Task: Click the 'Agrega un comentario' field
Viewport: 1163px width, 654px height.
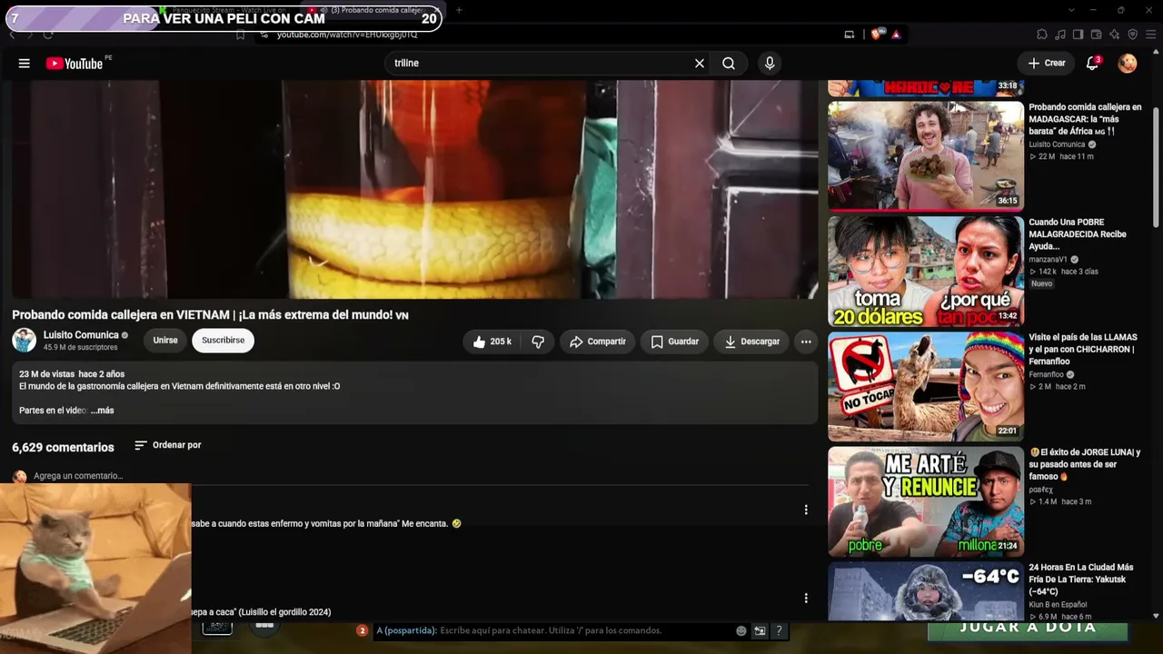Action: coord(78,476)
